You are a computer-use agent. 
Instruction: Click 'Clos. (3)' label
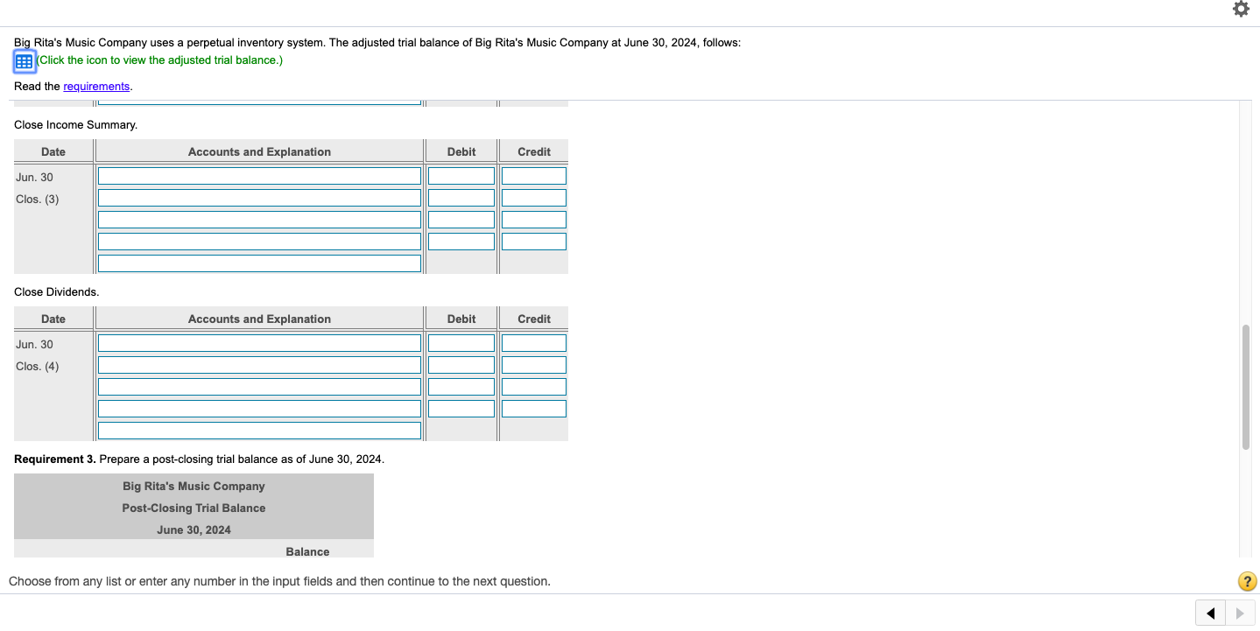[38, 200]
